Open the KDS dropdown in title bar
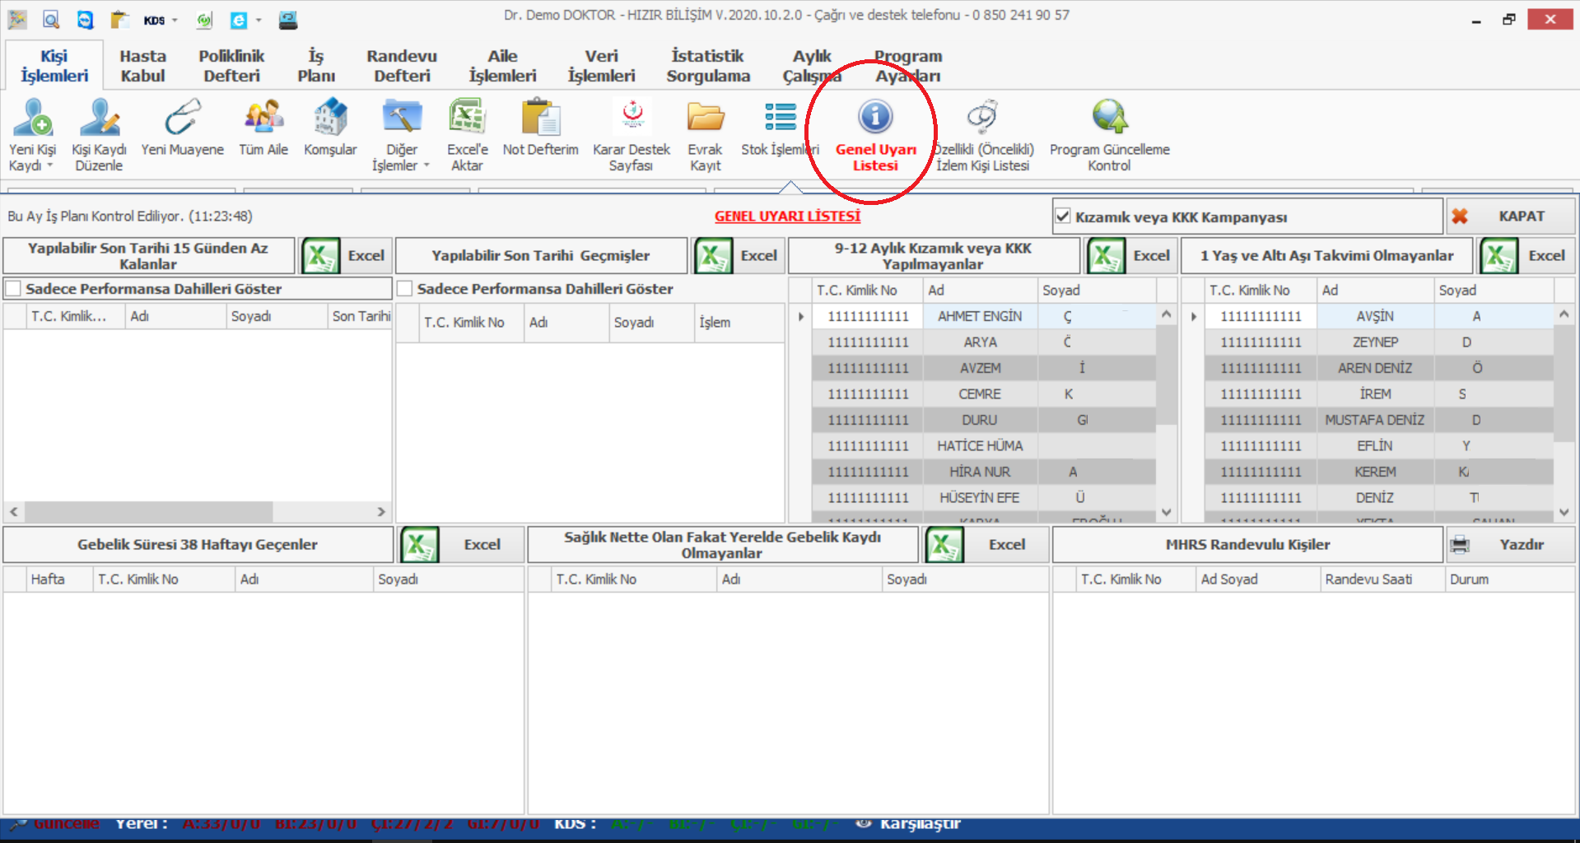Screen dimensions: 1580x843 click(x=175, y=21)
